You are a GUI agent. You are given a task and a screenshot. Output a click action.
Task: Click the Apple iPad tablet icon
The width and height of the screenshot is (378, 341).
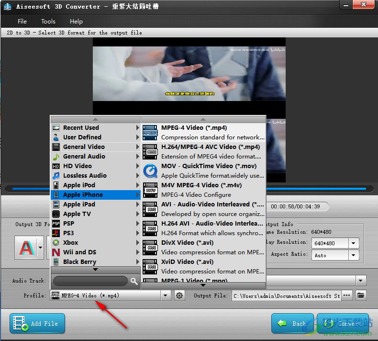point(56,204)
